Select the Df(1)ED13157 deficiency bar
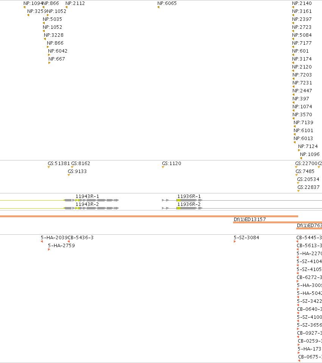Viewport: 322px width, 363px height. coord(278,223)
